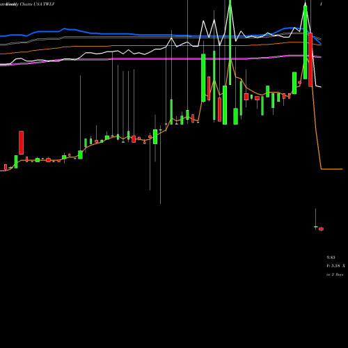Click the 'in 2 Days' label

pos(335,274)
